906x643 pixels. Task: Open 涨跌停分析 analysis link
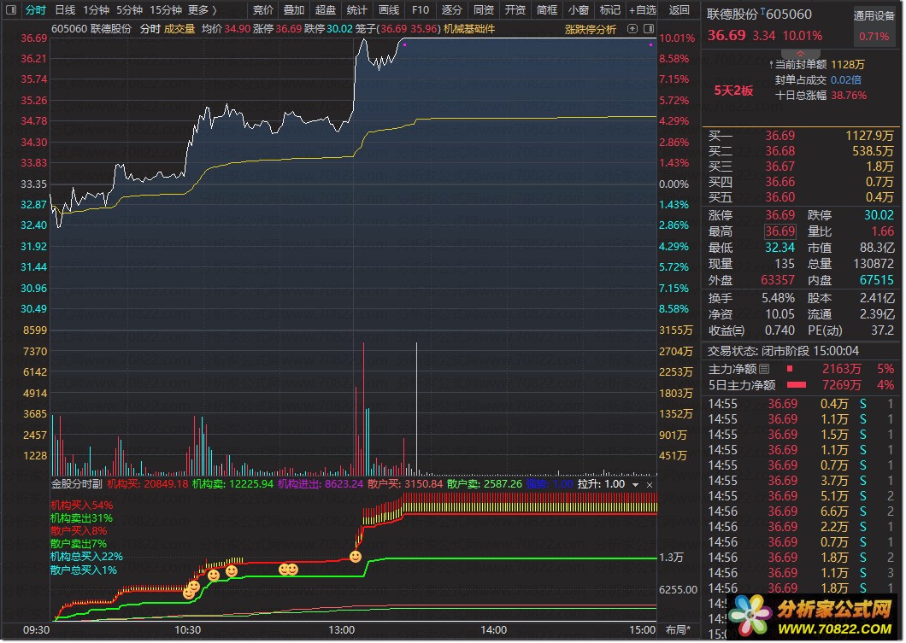pyautogui.click(x=590, y=29)
